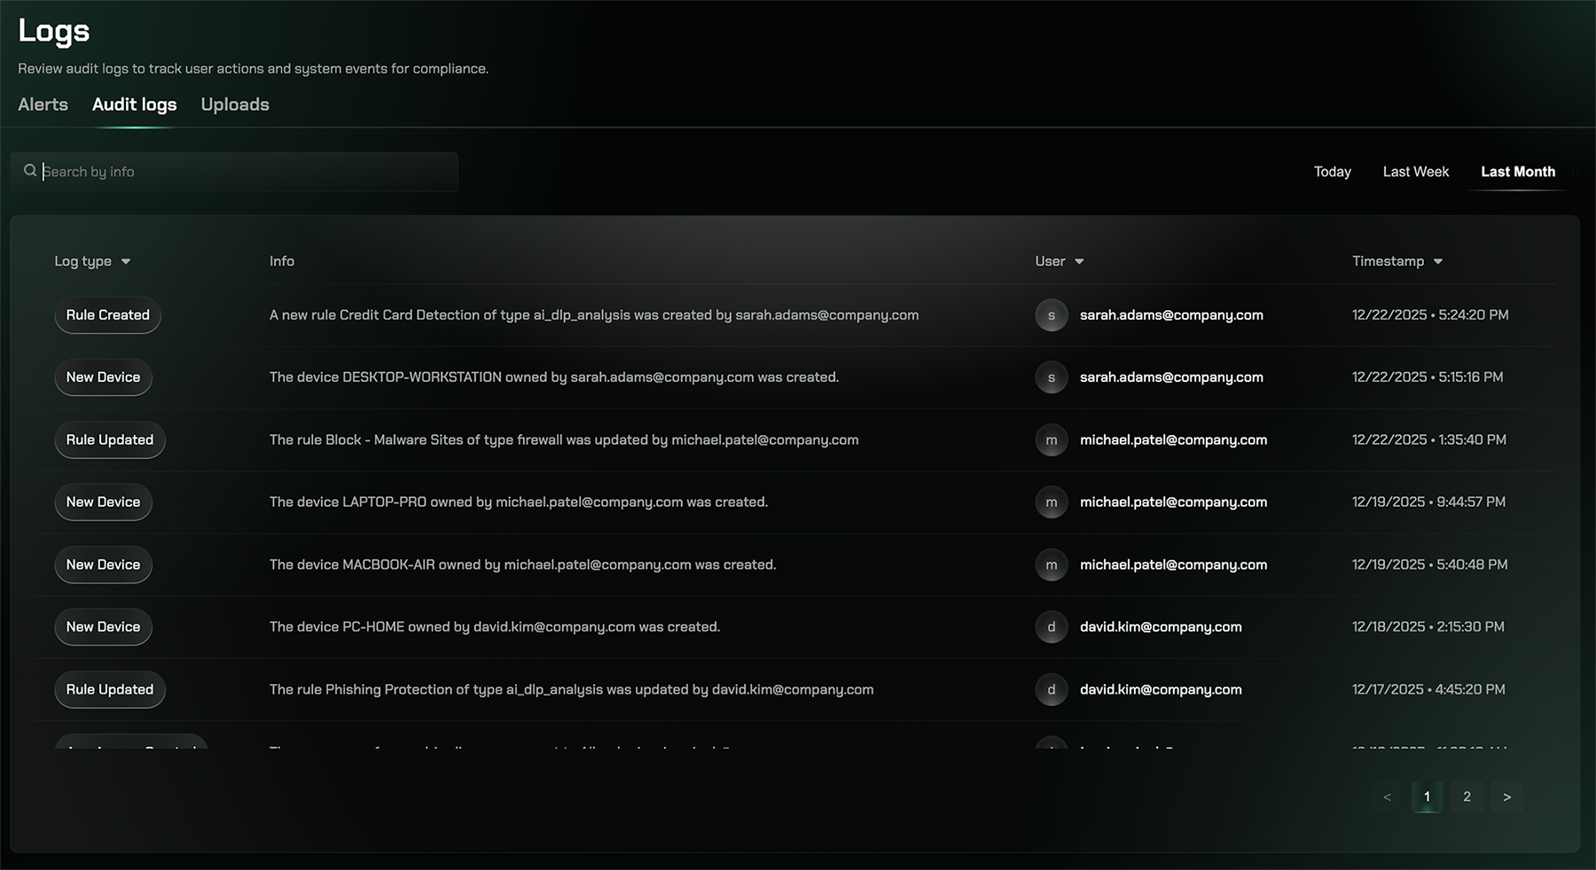Click the avatar beside the MACBOOK-AIR entry
The height and width of the screenshot is (870, 1596).
click(1052, 564)
